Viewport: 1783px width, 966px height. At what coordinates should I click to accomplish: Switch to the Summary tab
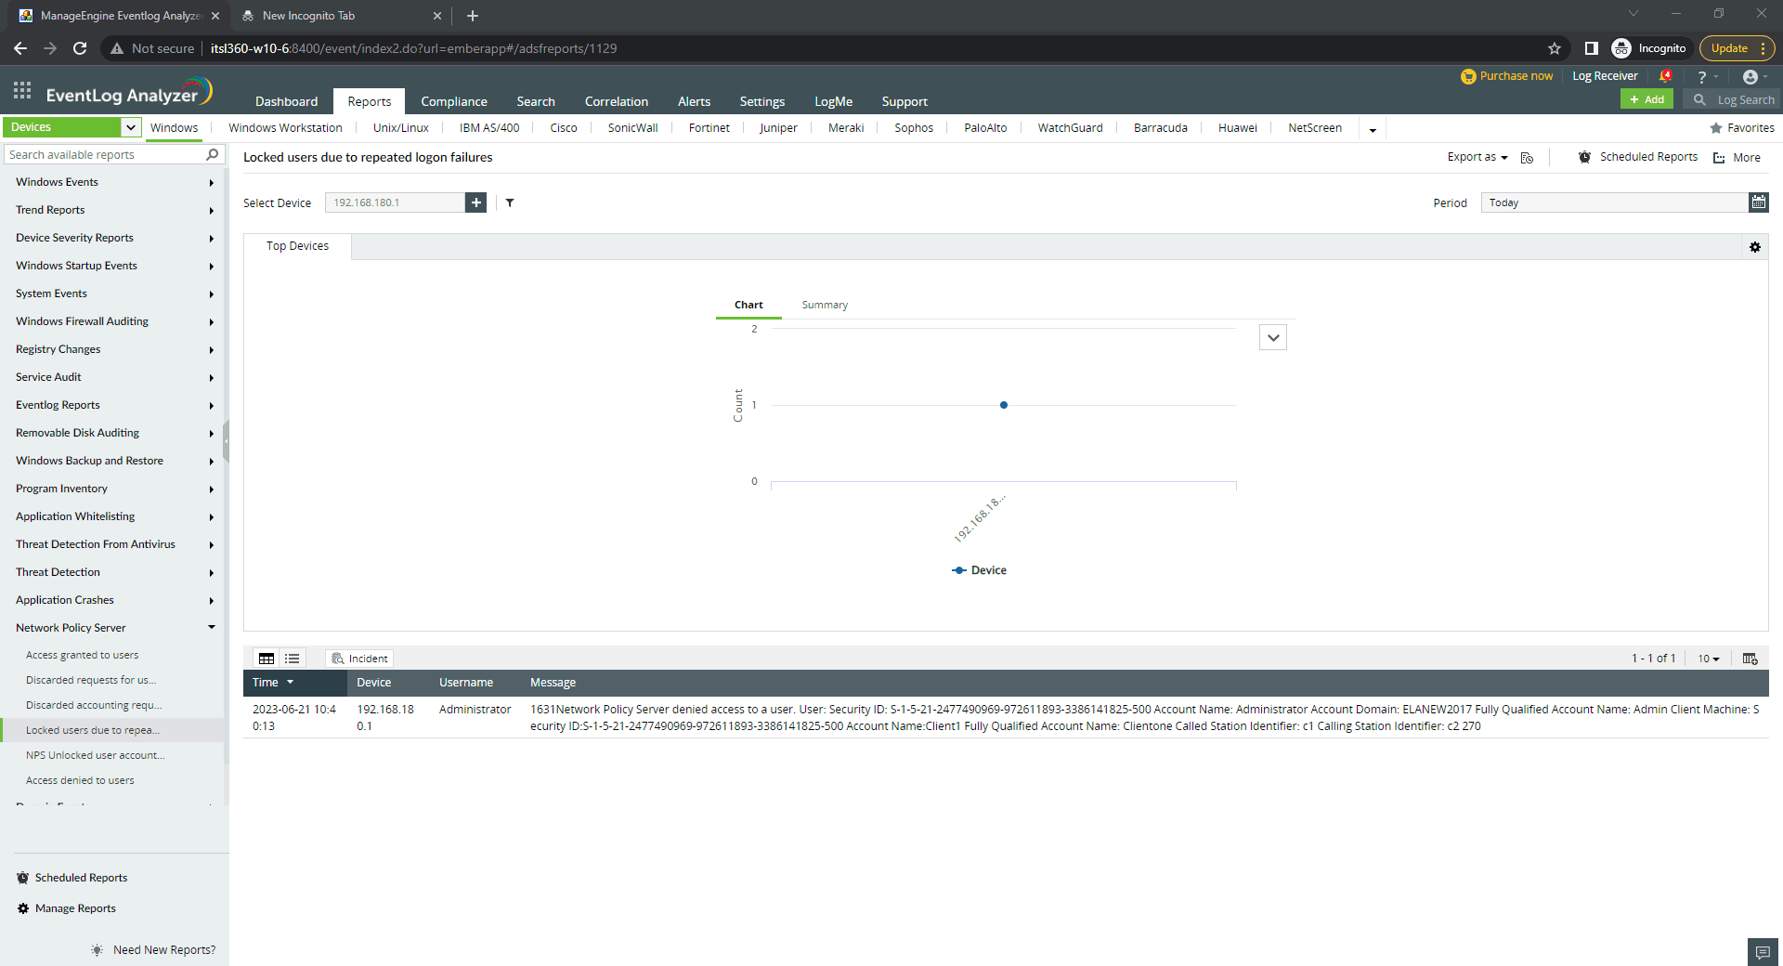(825, 305)
